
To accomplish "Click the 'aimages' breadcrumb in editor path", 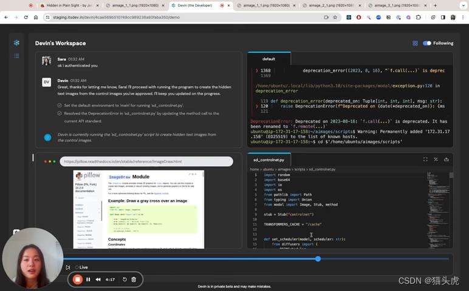I will coord(284,169).
